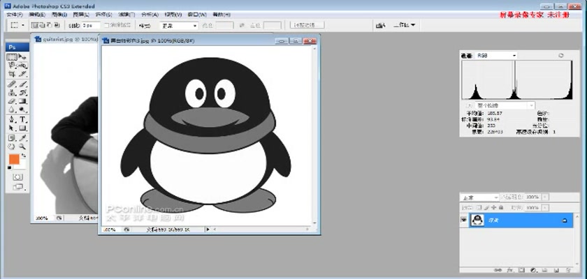The width and height of the screenshot is (587, 279).
Task: Click the histogram refresh icon
Action: (x=560, y=55)
